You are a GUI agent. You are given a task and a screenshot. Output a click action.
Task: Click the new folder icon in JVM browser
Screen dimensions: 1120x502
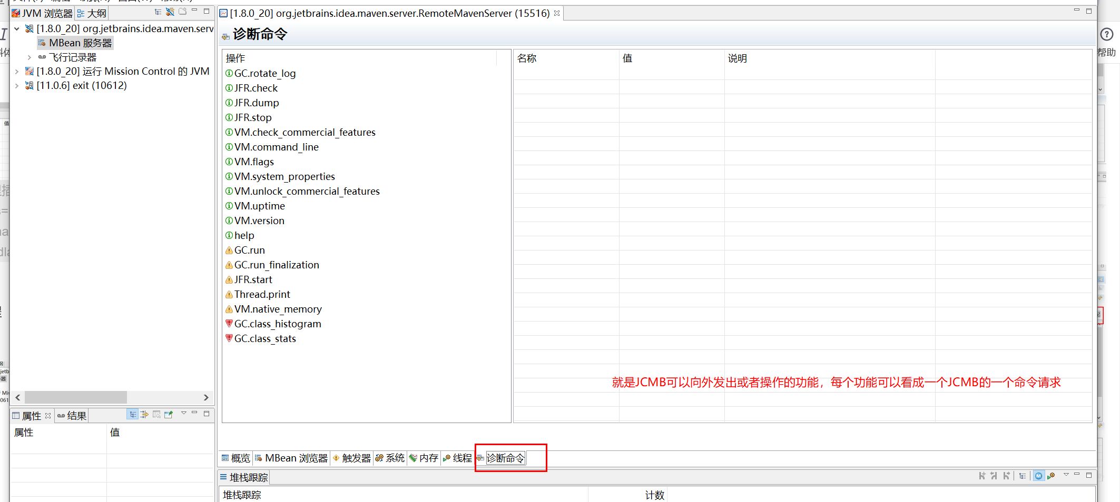(x=183, y=12)
